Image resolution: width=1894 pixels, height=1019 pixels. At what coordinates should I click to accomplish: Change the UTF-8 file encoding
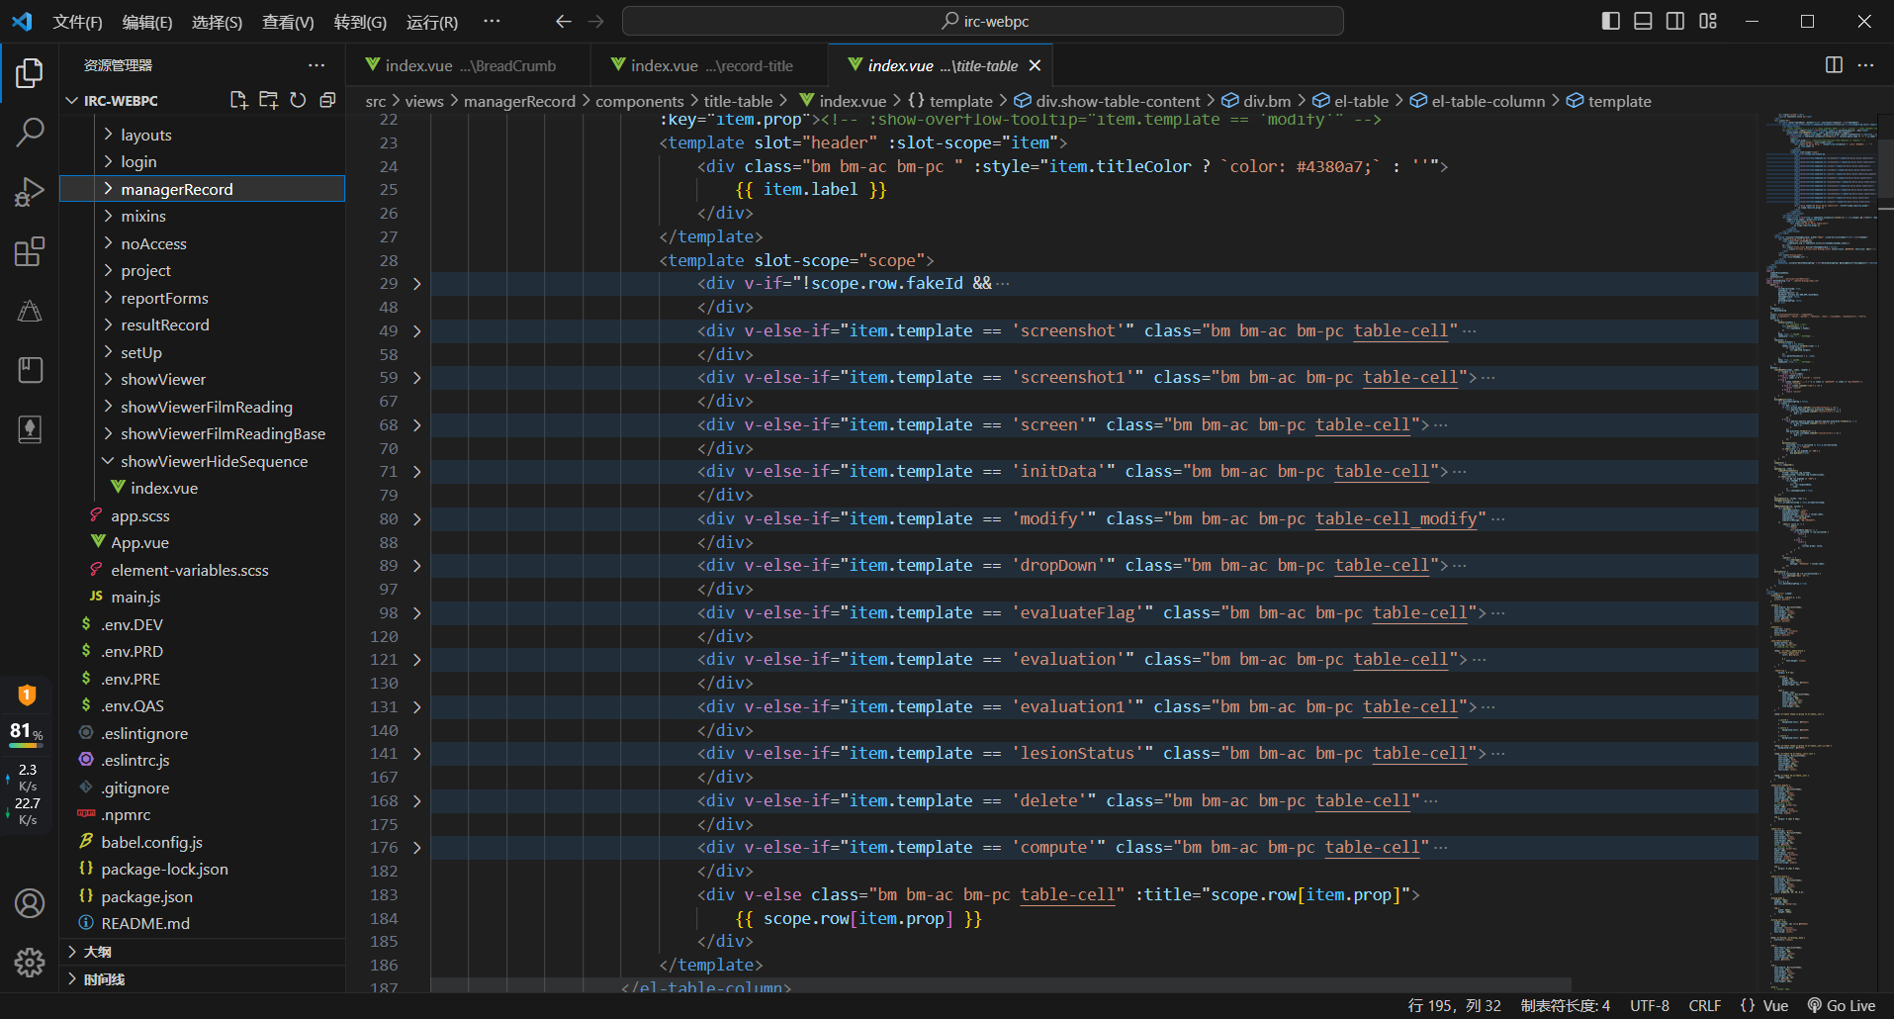click(1650, 1005)
